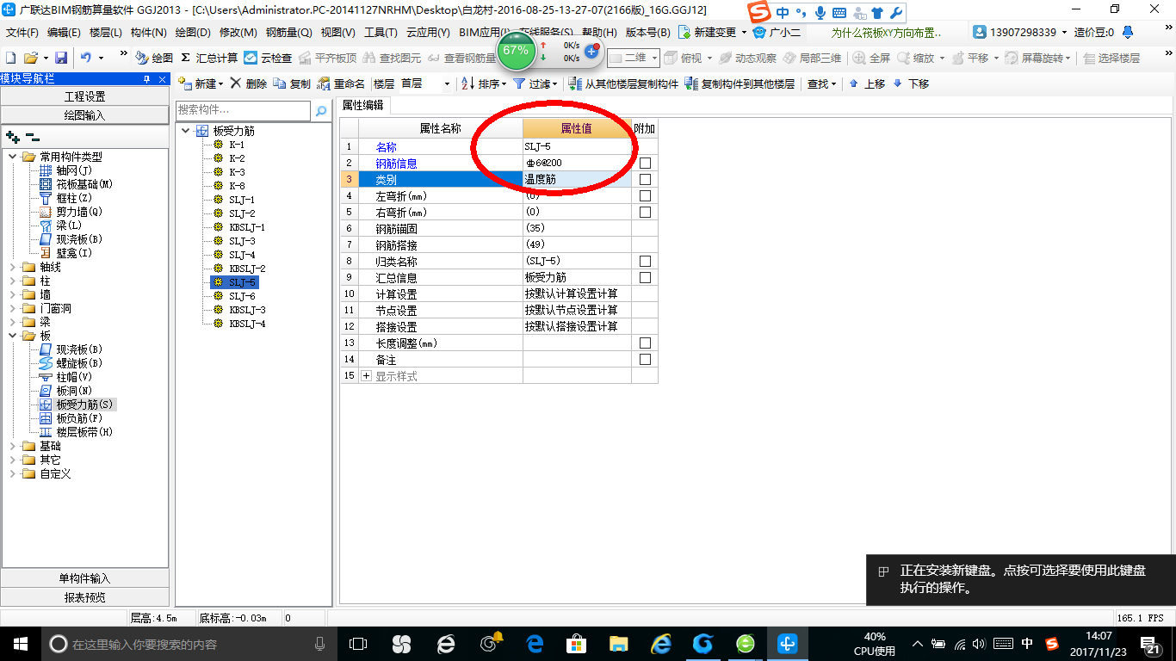Image resolution: width=1176 pixels, height=661 pixels.
Task: Tick the 附加 checkbox for 汇总信息
Action: point(645,277)
